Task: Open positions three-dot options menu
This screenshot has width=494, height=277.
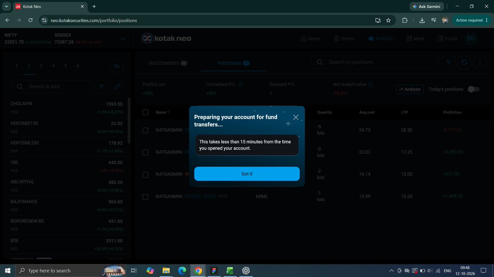Action: (480, 62)
